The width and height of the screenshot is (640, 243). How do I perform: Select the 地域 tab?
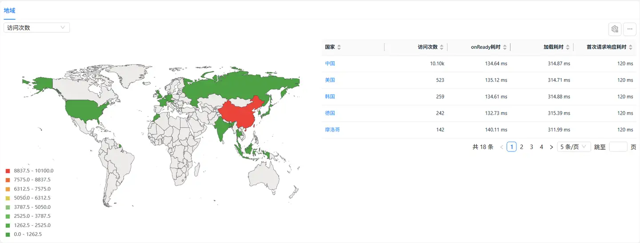pyautogui.click(x=9, y=10)
